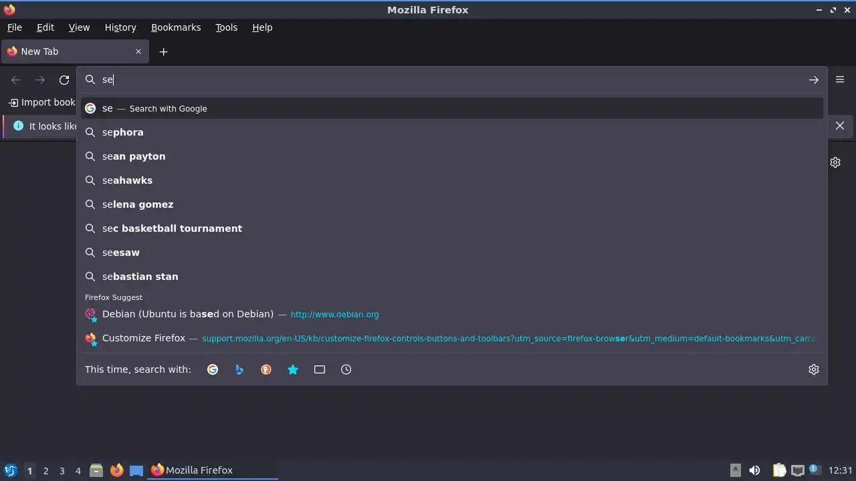Open the History menu
Viewport: 856px width, 481px height.
(120, 27)
